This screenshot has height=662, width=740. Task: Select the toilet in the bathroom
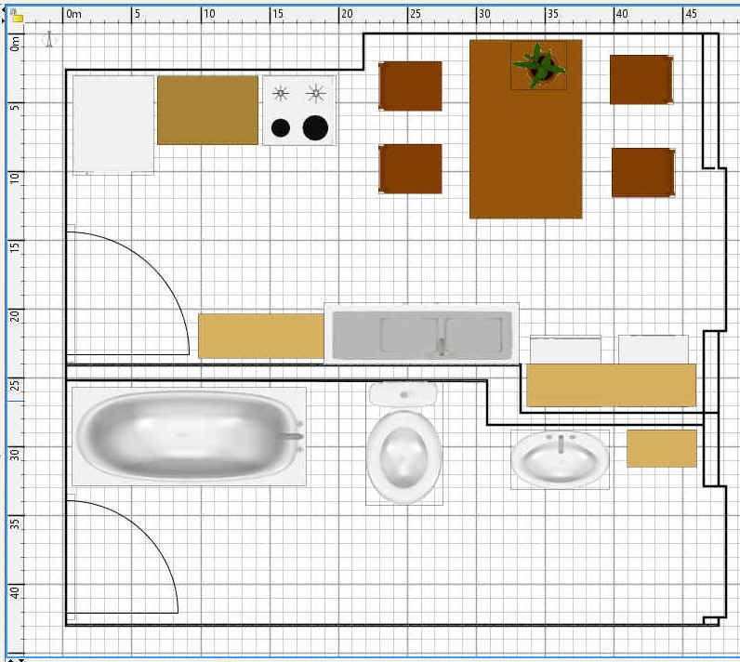click(x=404, y=444)
